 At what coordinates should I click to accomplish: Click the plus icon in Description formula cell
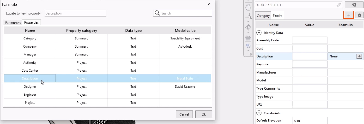click(x=358, y=56)
